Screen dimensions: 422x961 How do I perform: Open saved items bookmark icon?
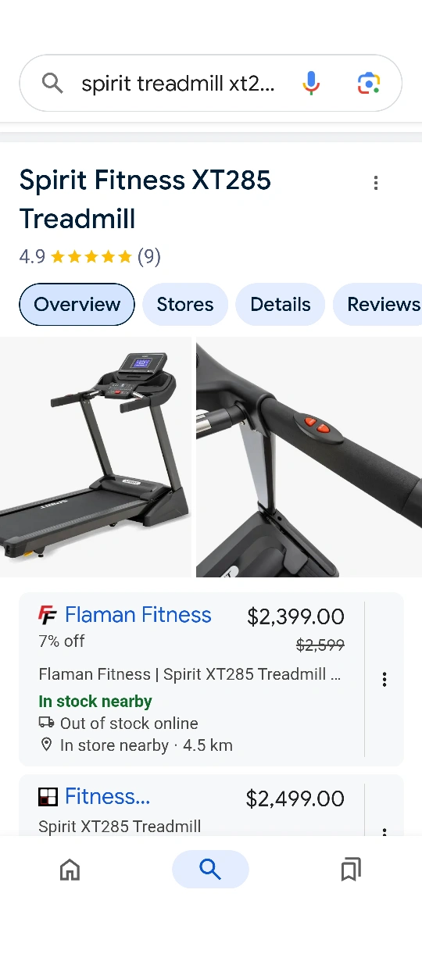point(351,870)
